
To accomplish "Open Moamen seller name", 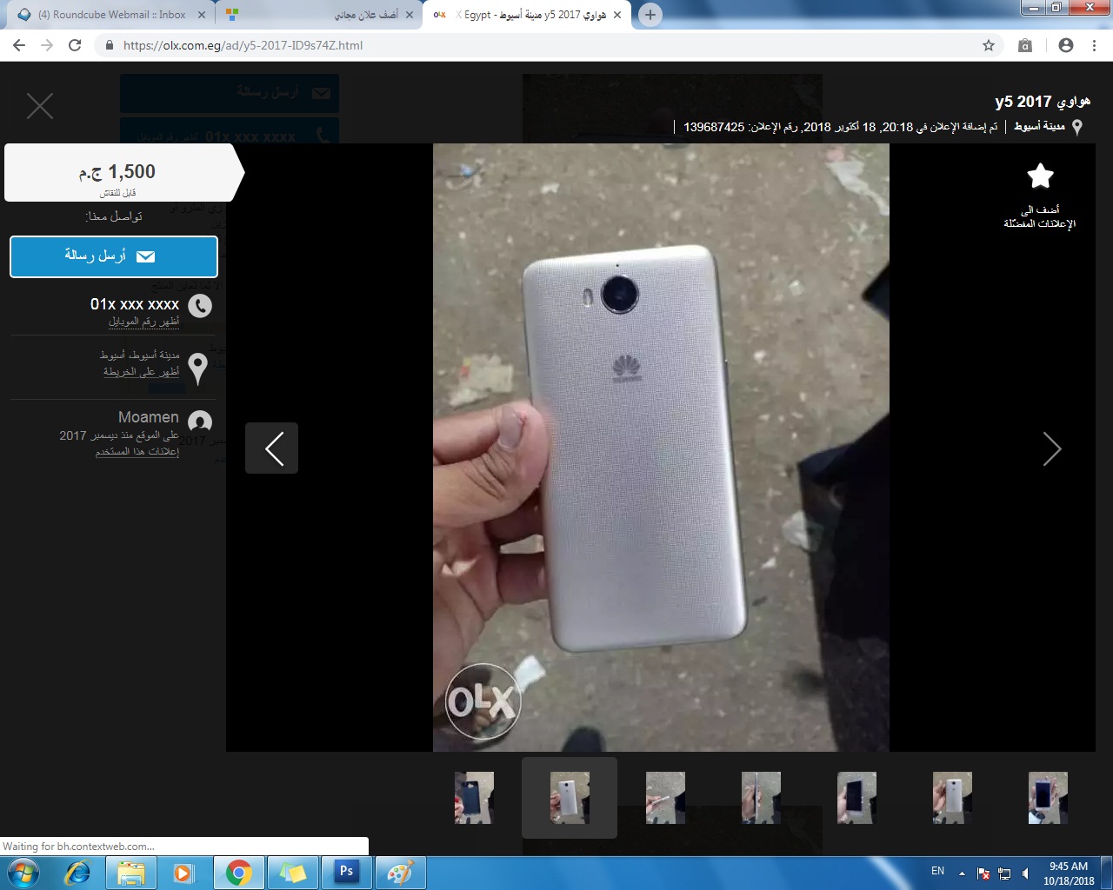I will point(149,417).
